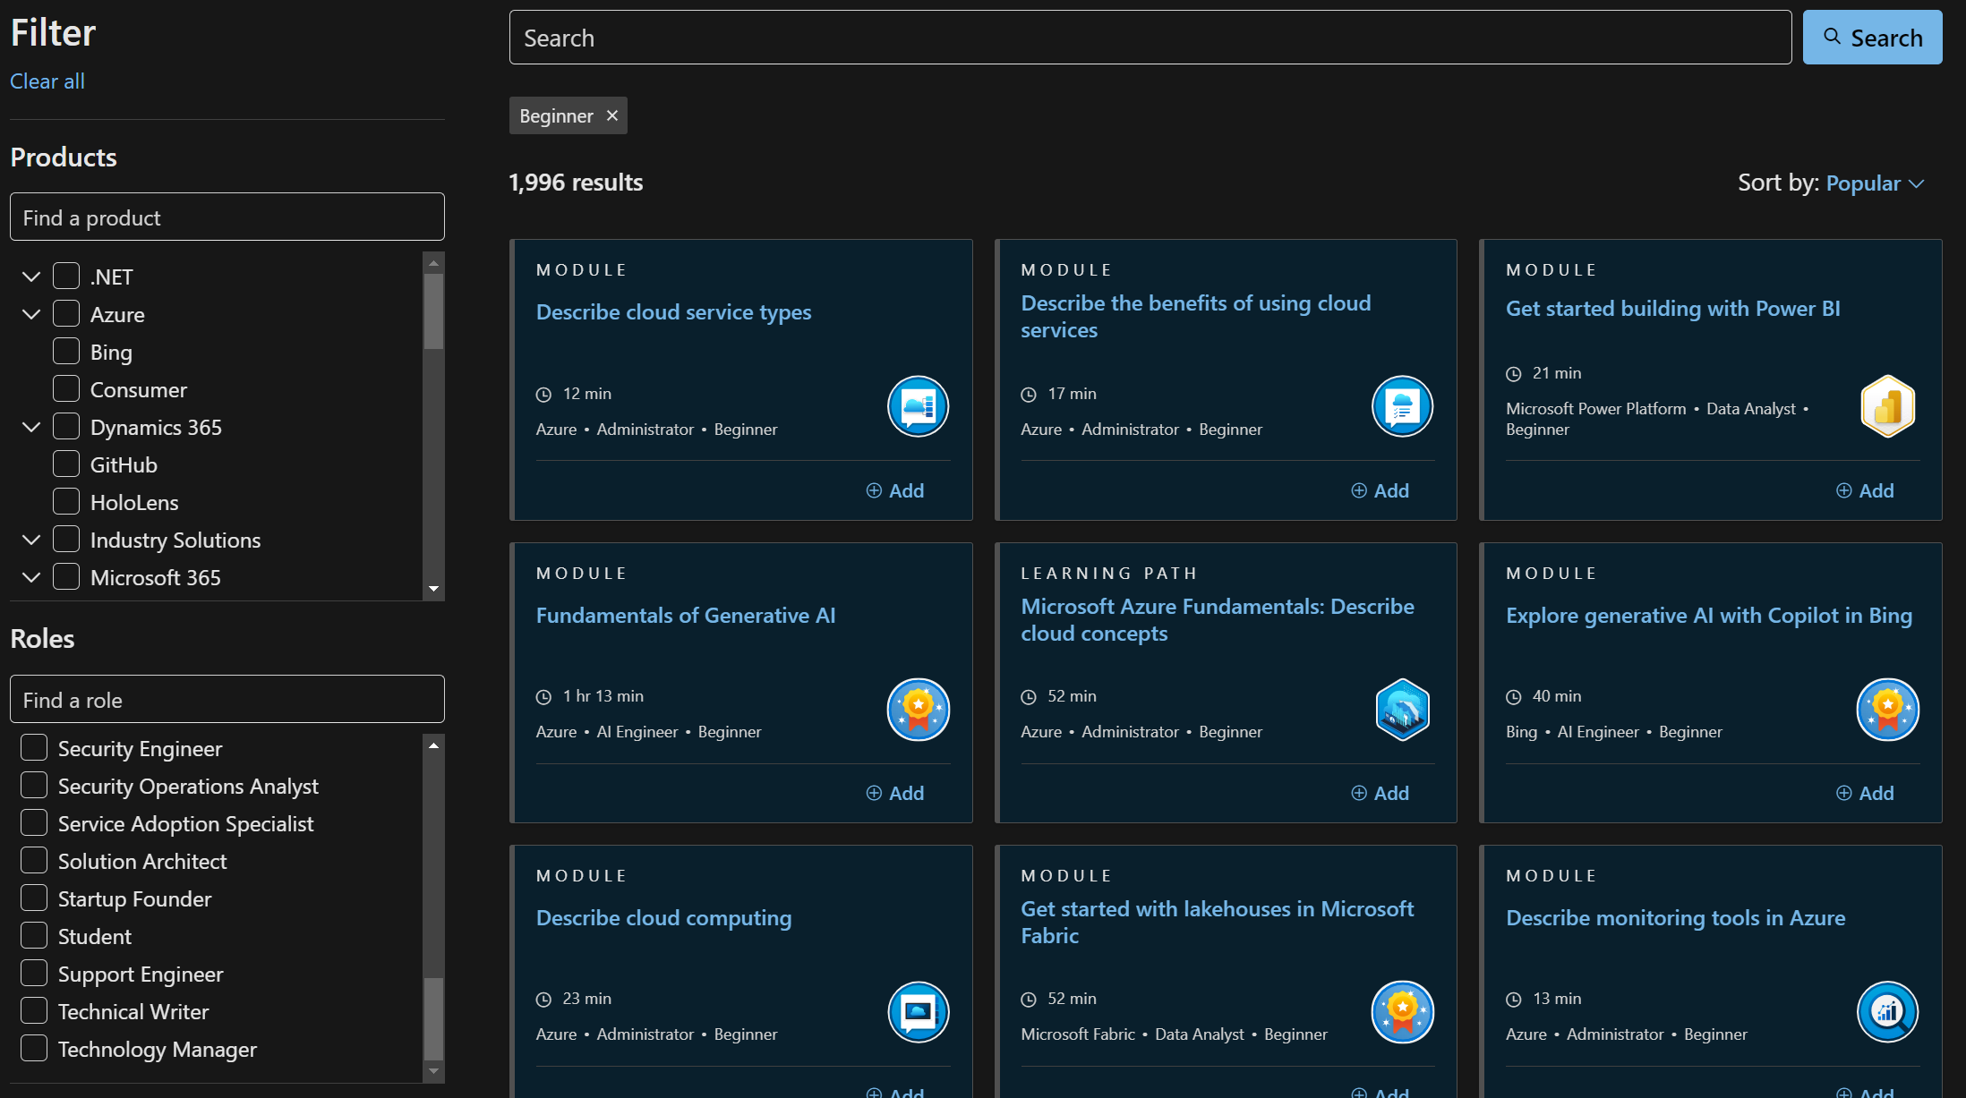Add Get started building with Power BI

[x=1865, y=490]
